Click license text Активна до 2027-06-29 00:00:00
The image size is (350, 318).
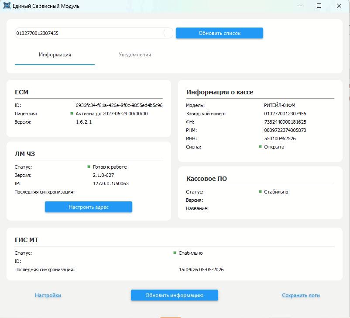click(x=112, y=114)
